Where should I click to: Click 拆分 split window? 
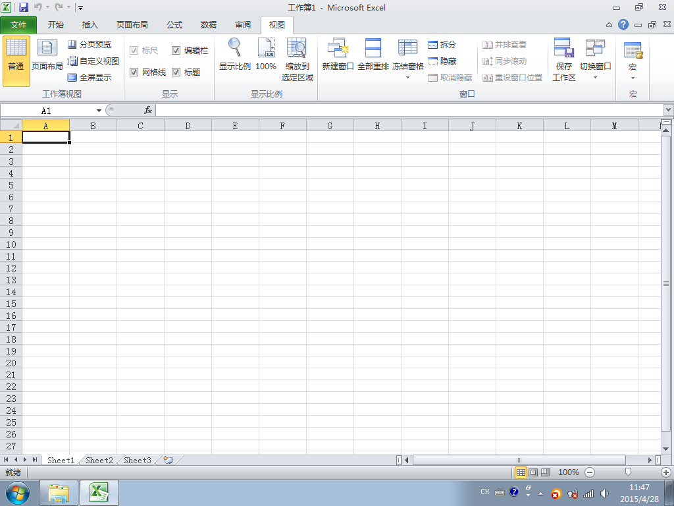[442, 44]
